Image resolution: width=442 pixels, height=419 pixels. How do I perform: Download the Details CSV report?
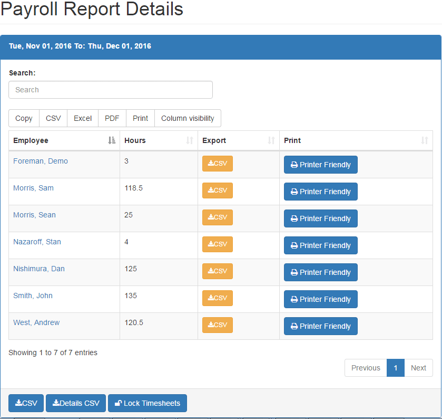76,403
